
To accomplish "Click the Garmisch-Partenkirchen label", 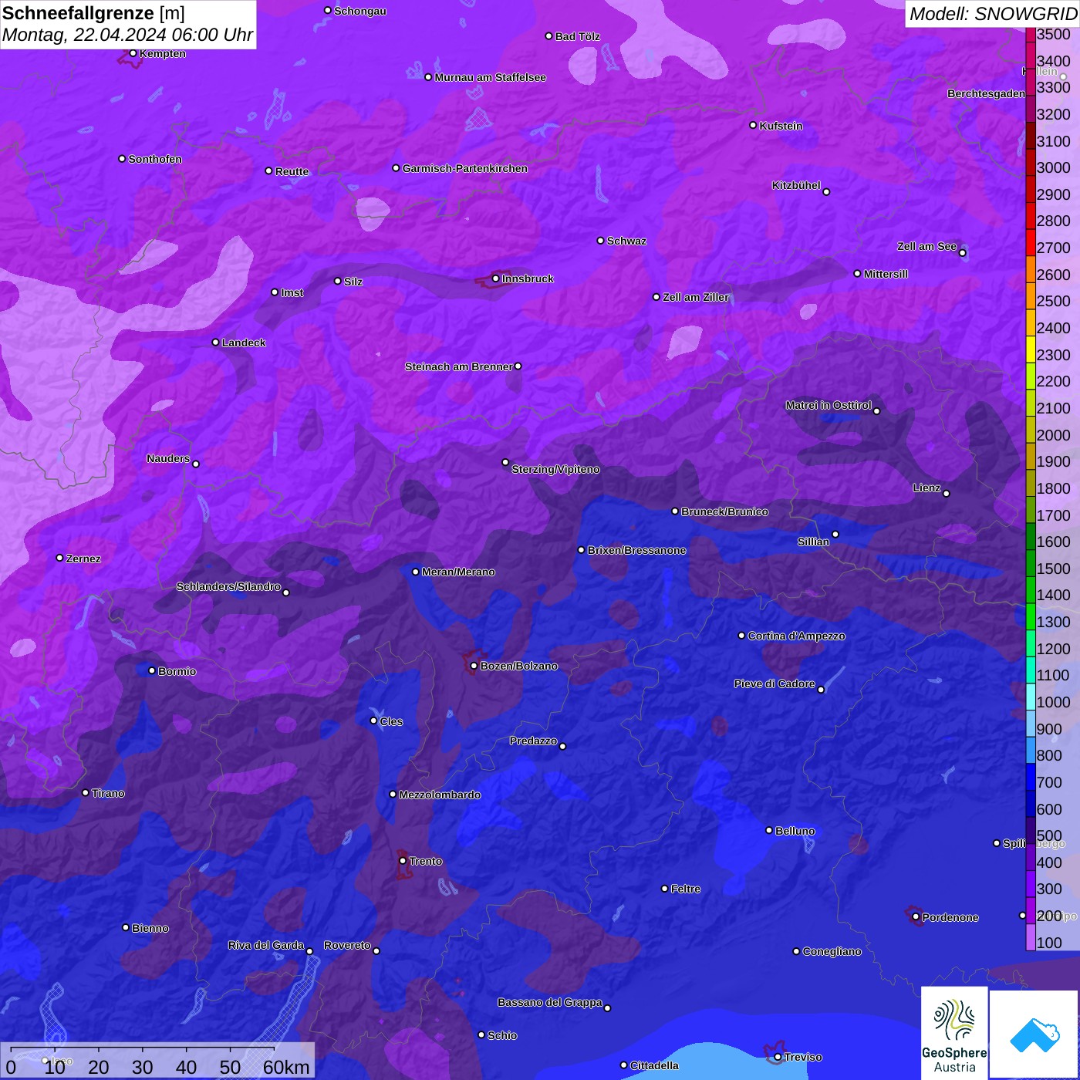I will 465,168.
